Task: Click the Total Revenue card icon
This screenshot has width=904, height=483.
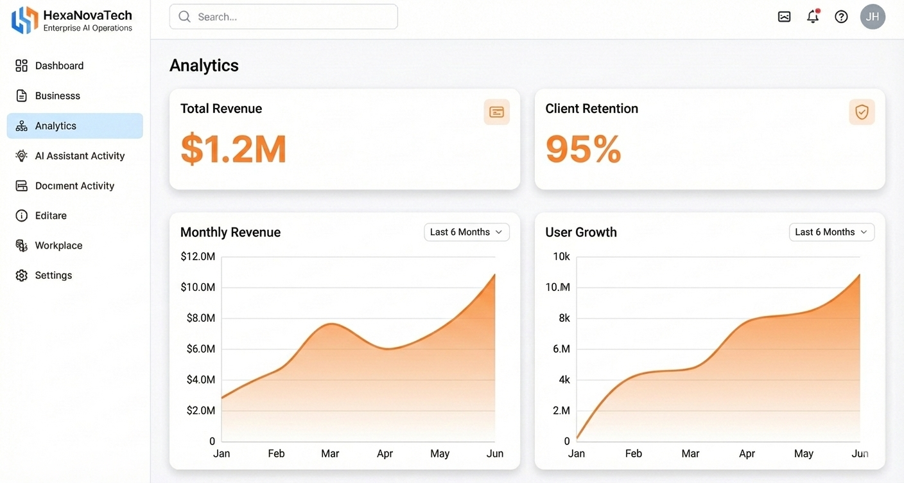Action: tap(496, 112)
